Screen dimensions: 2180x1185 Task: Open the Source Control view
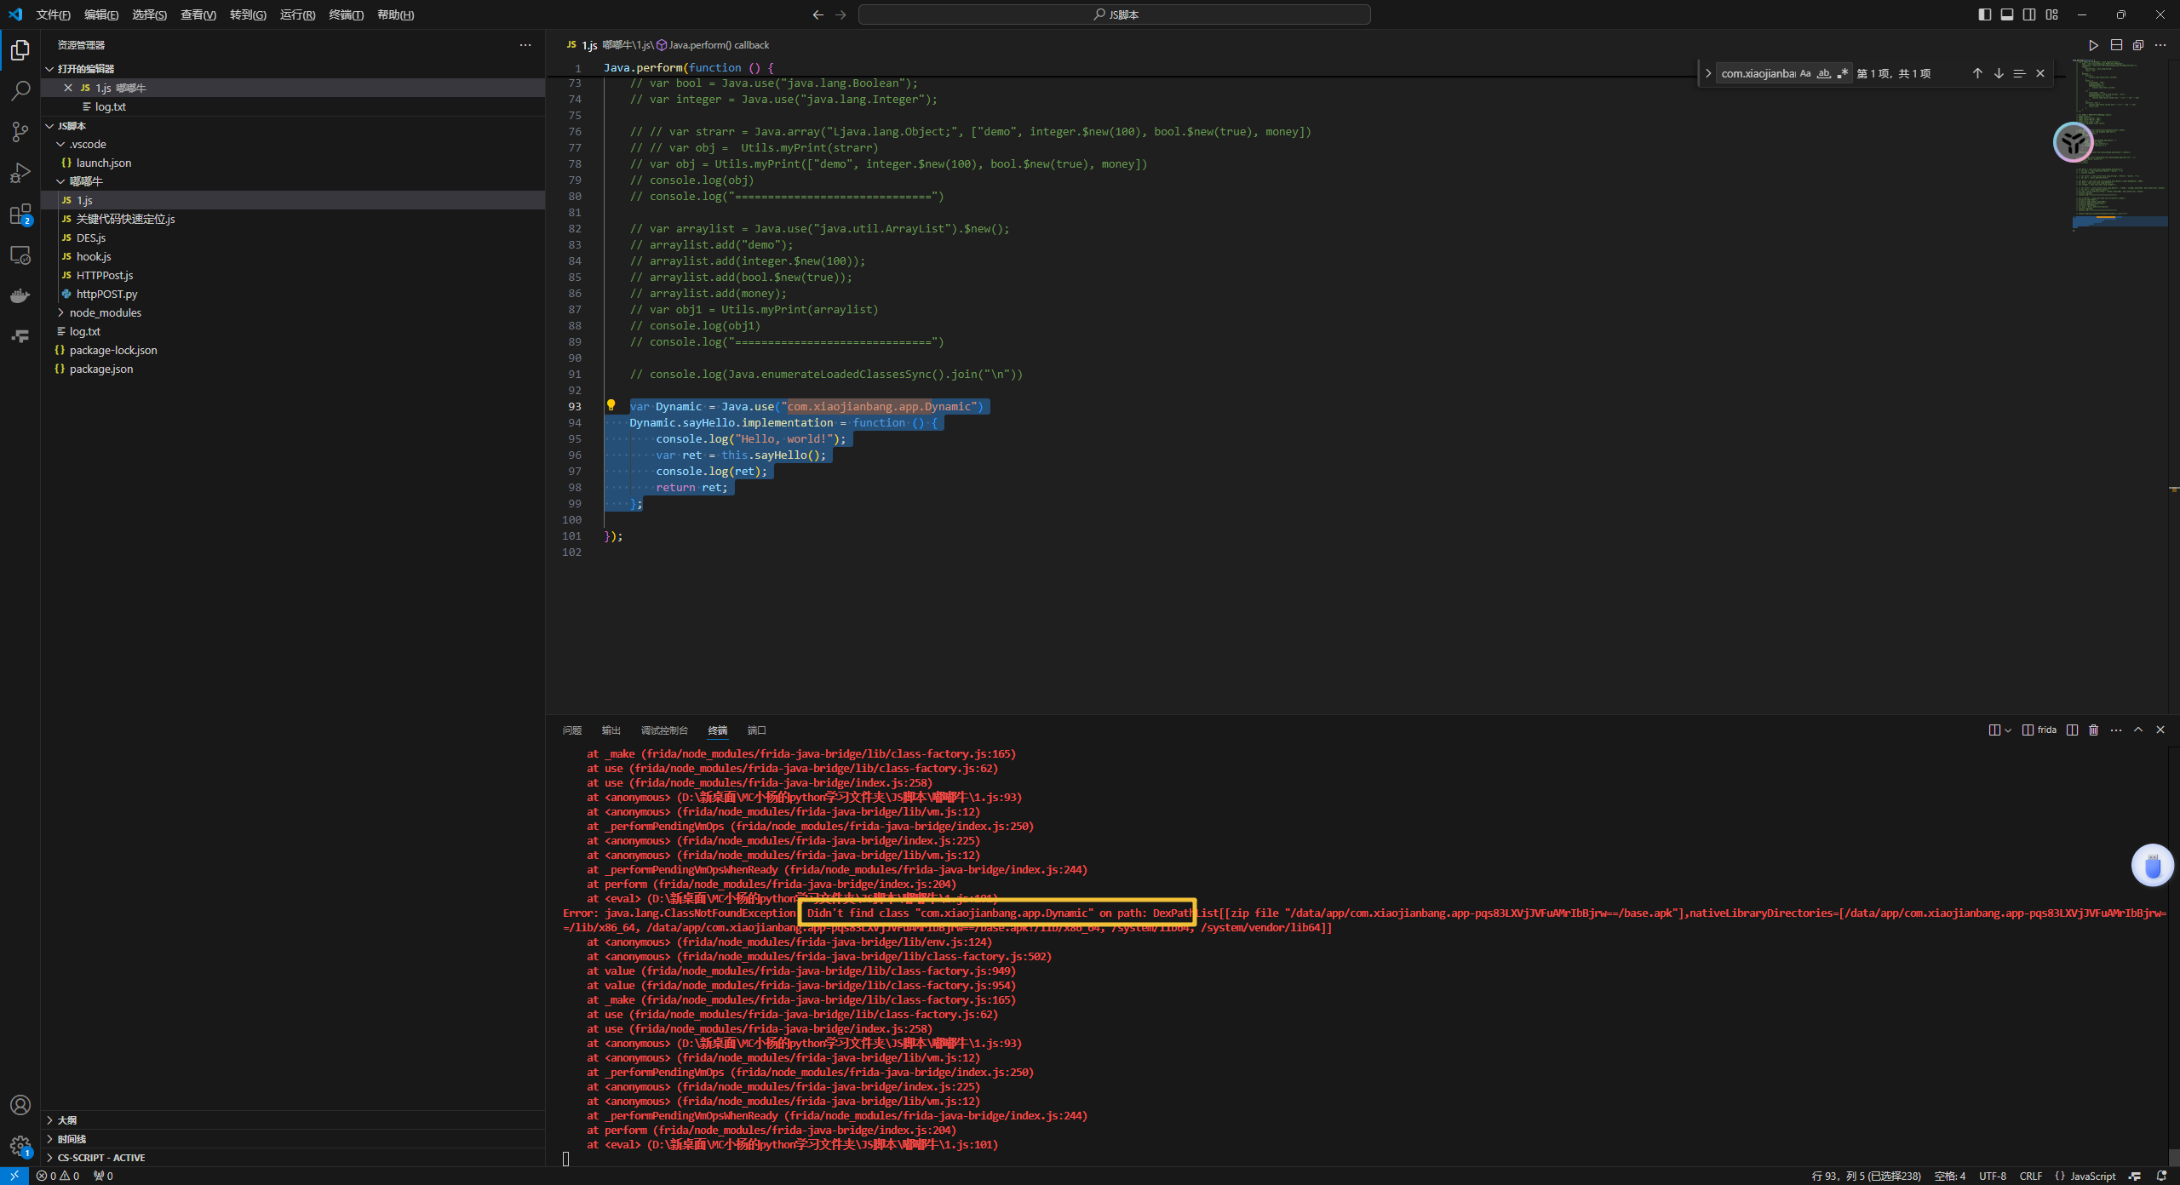20,131
